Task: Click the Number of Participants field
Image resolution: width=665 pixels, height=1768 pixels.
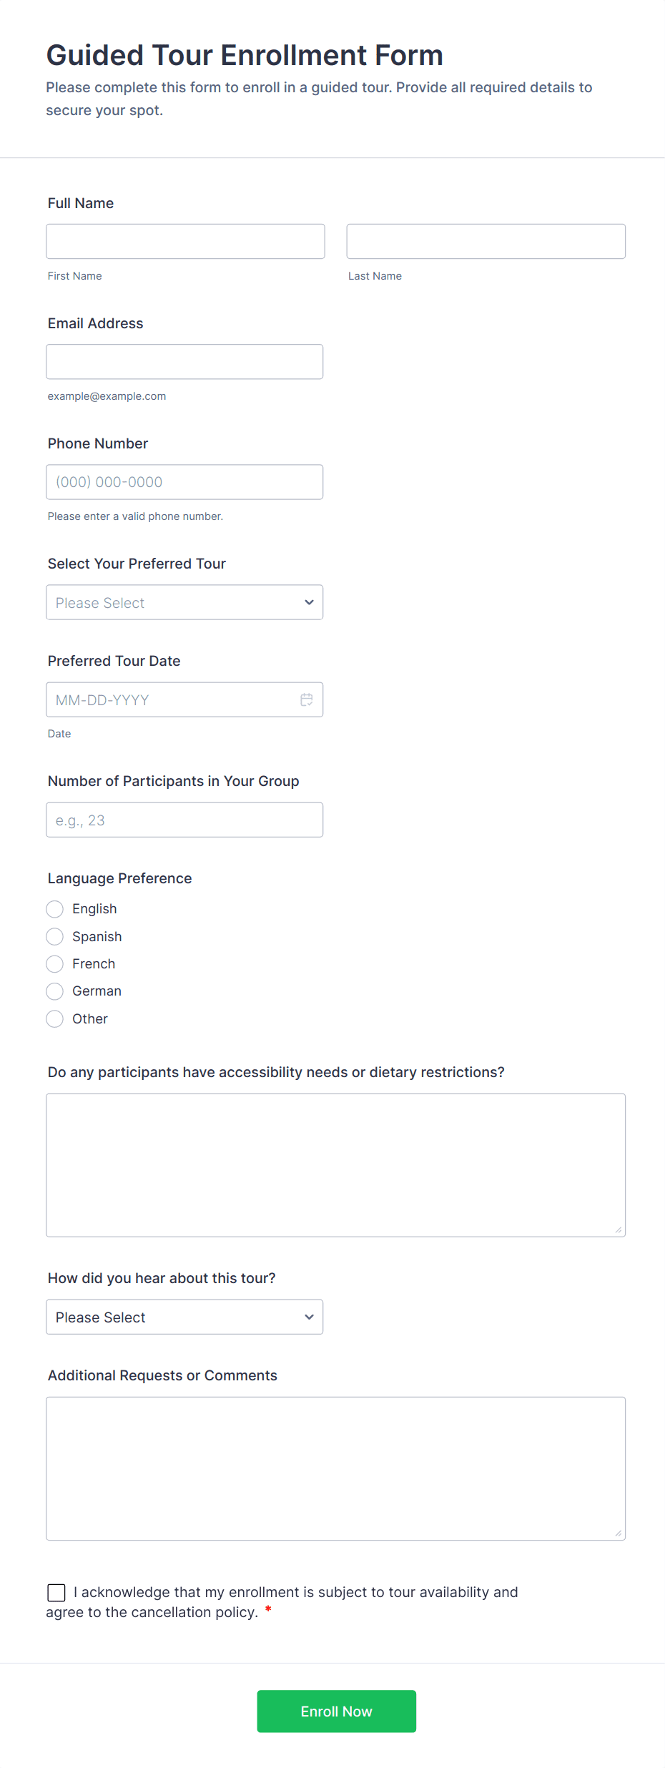Action: pyautogui.click(x=184, y=820)
